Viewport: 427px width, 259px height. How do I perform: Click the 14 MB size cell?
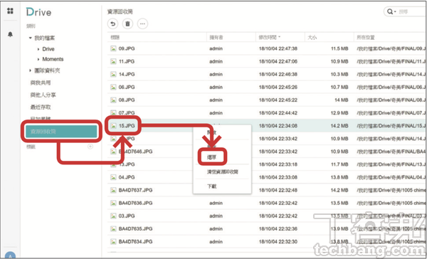tap(341, 100)
